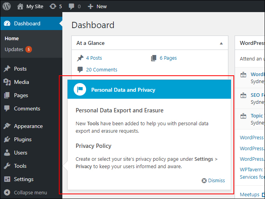Click the Tools wrench icon
The width and height of the screenshot is (265, 199).
[x=7, y=166]
